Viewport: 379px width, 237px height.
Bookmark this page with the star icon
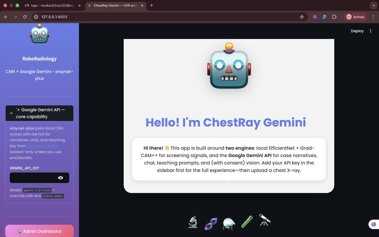(302, 17)
